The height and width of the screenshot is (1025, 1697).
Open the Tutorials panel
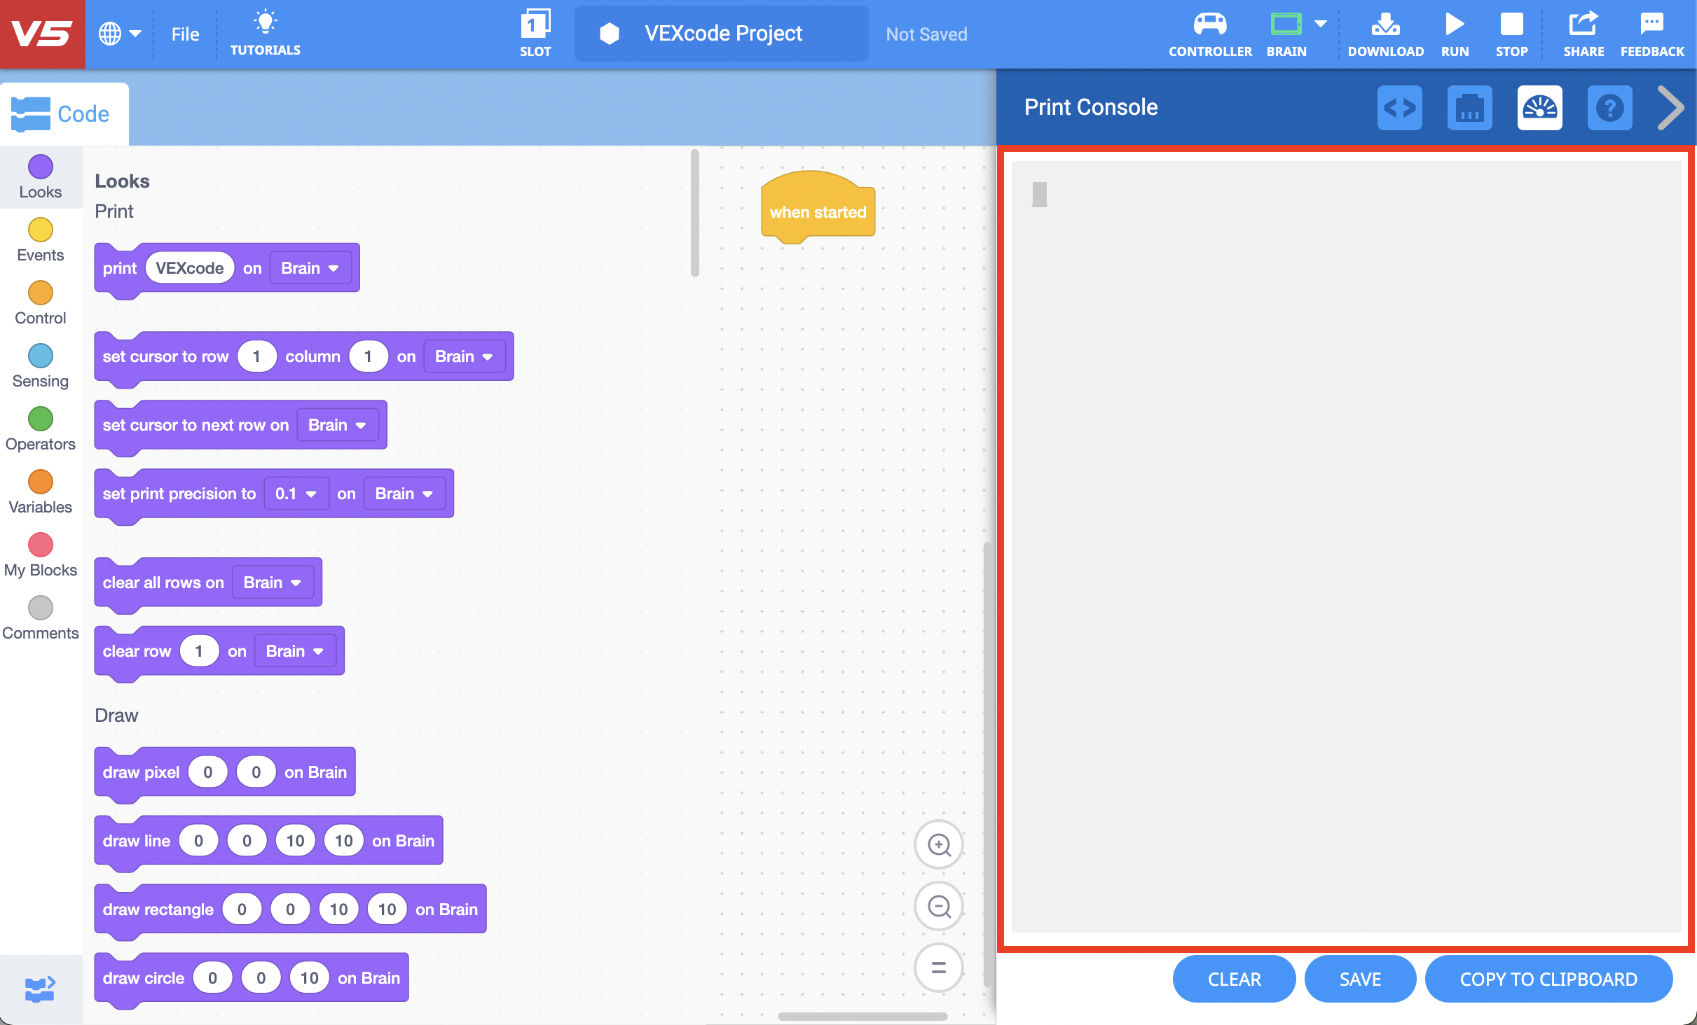266,33
